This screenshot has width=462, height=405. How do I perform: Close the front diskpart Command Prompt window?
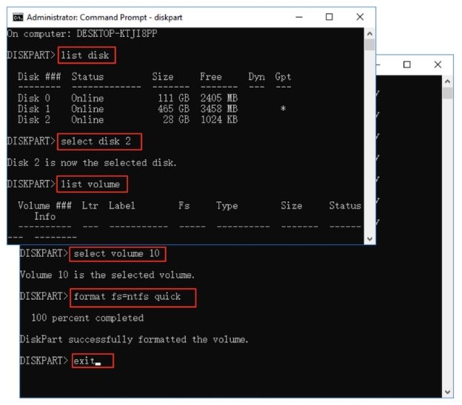click(x=360, y=17)
